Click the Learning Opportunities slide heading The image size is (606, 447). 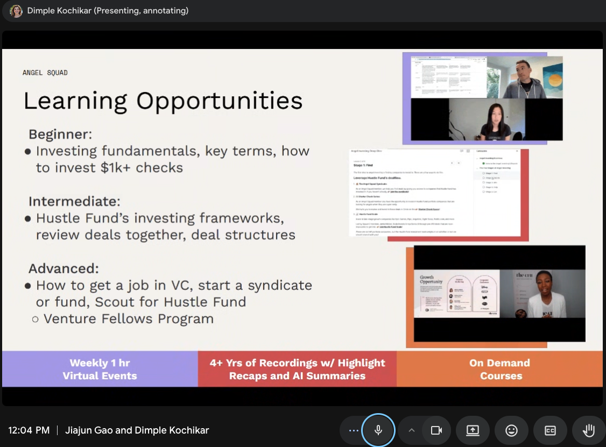(x=163, y=101)
